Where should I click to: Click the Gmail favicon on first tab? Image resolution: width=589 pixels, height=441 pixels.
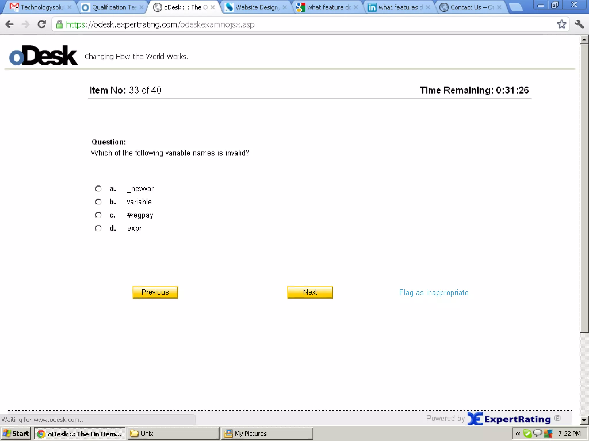tap(14, 7)
